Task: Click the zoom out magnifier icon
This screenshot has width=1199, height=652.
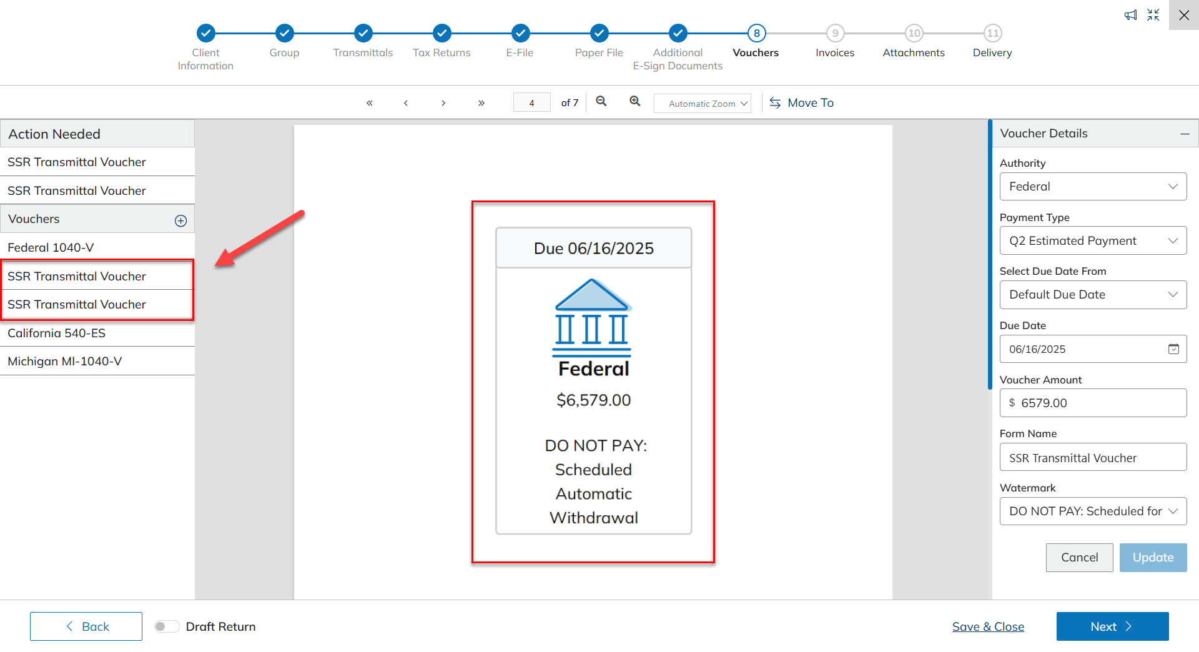Action: pyautogui.click(x=601, y=102)
